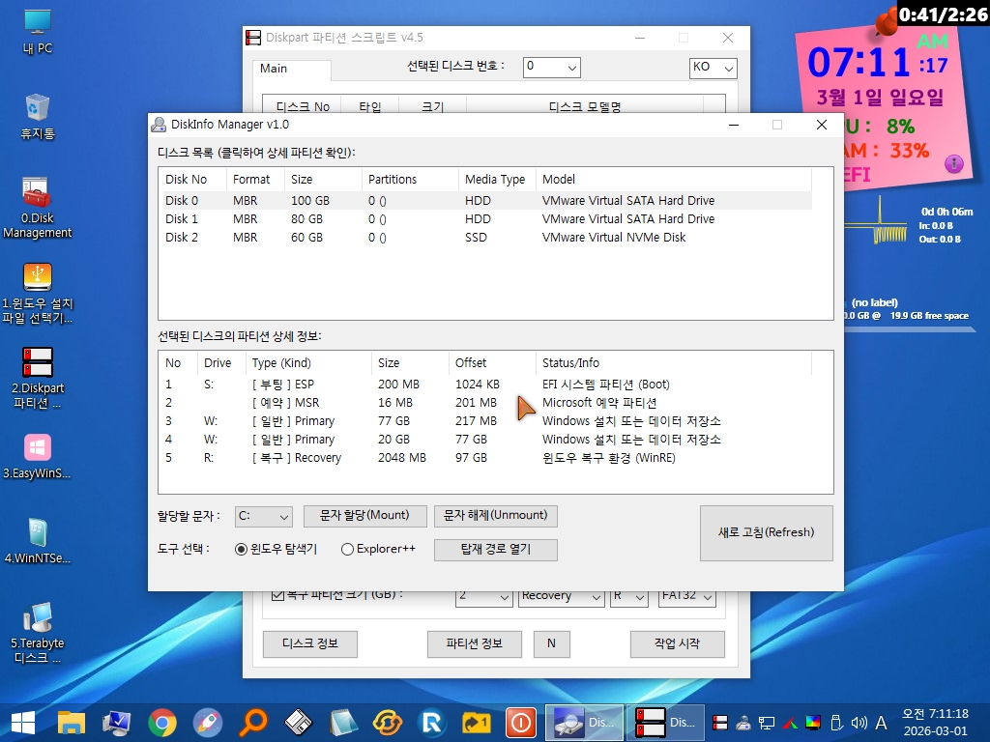Click the Offset column header

point(492,363)
